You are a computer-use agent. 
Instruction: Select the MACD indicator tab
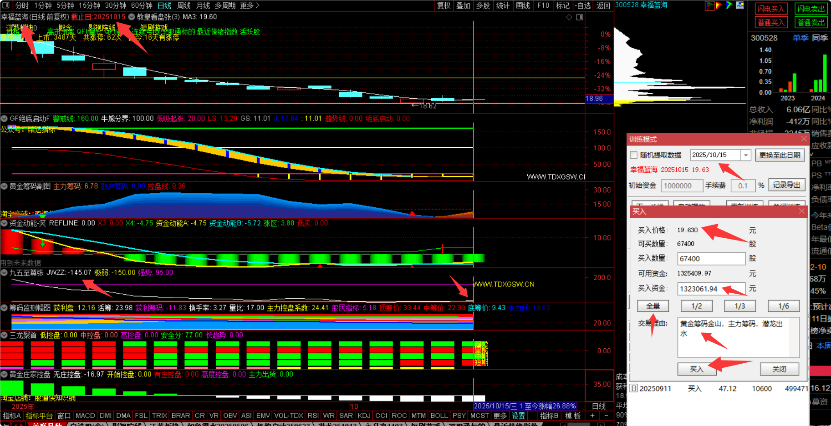[85, 416]
